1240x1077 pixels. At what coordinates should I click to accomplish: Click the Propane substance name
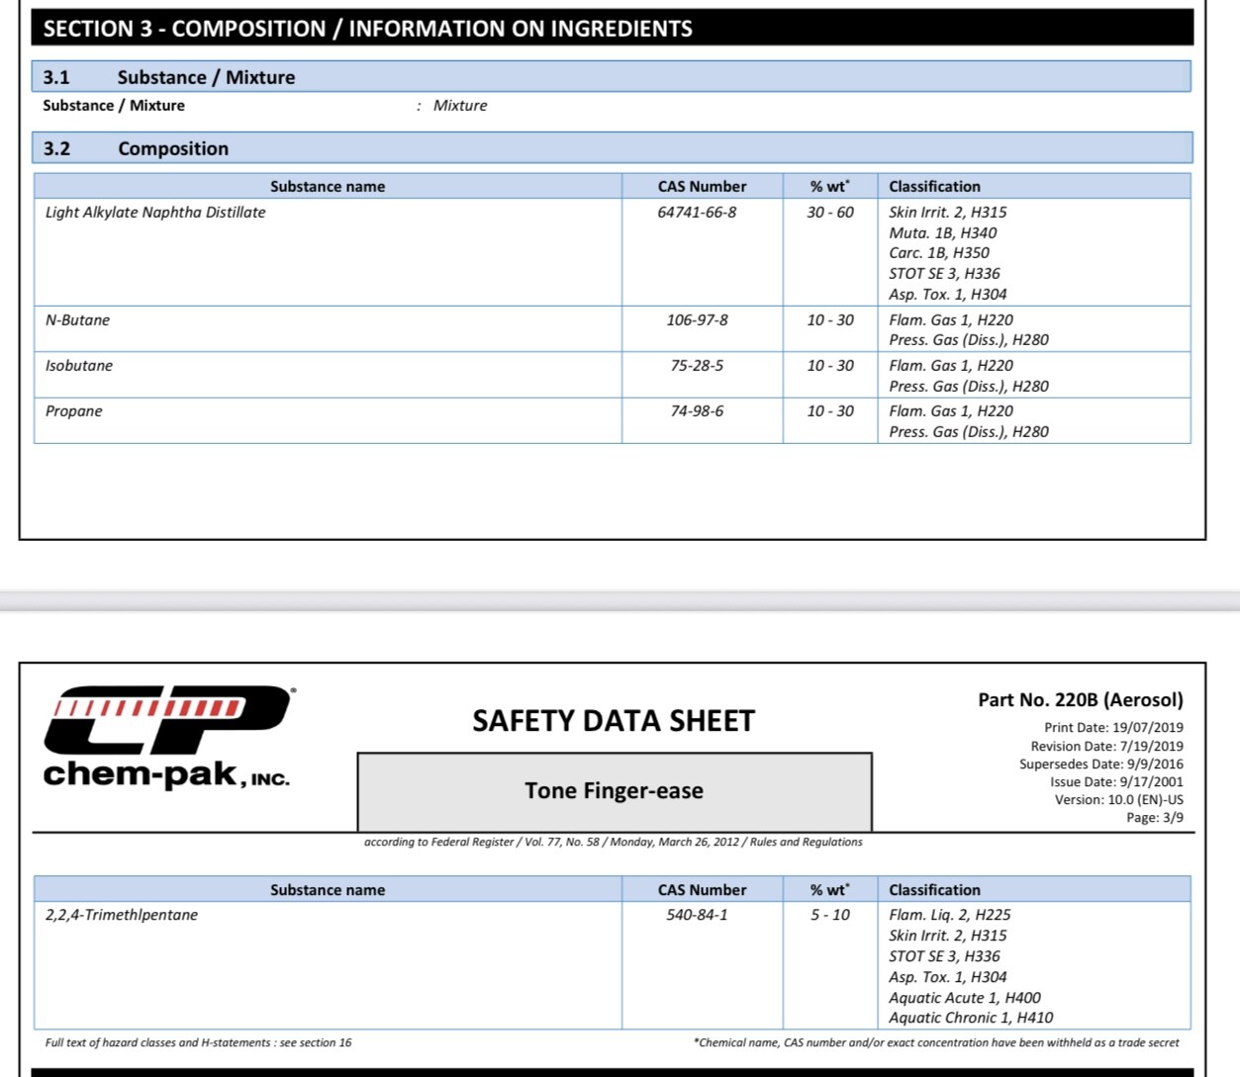[73, 411]
